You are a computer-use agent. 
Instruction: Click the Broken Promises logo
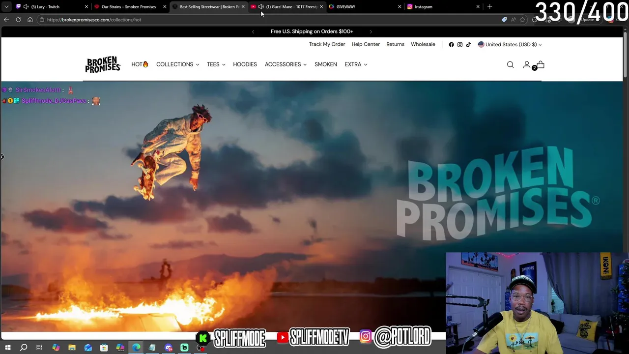click(x=103, y=64)
